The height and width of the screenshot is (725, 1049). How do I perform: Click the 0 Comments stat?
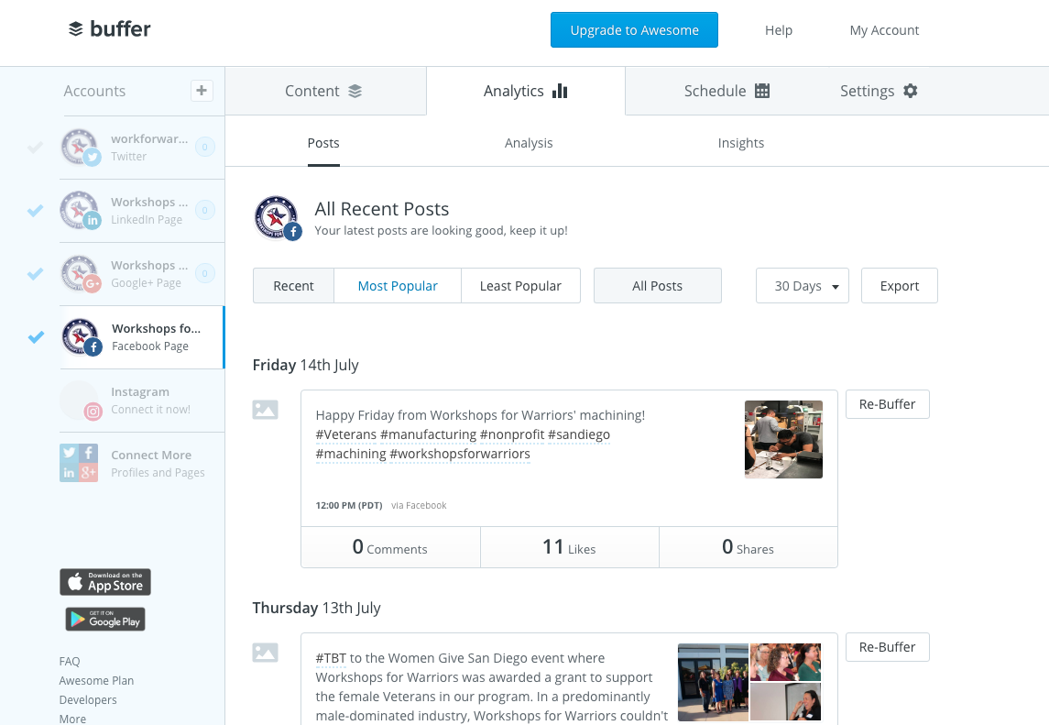coord(390,547)
